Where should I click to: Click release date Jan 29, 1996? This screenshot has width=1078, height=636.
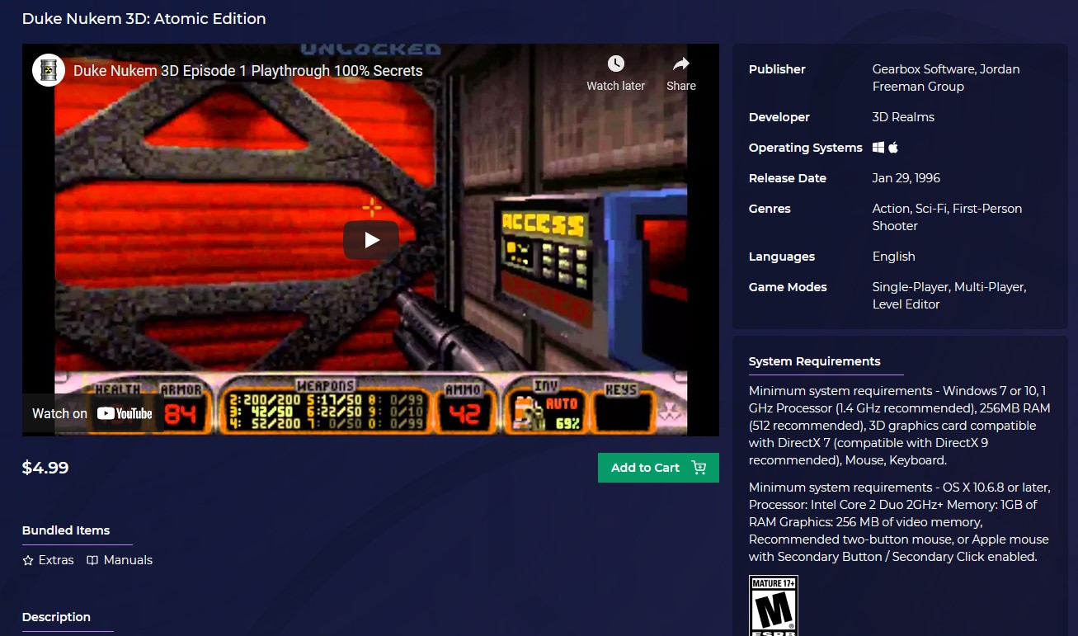coord(906,178)
